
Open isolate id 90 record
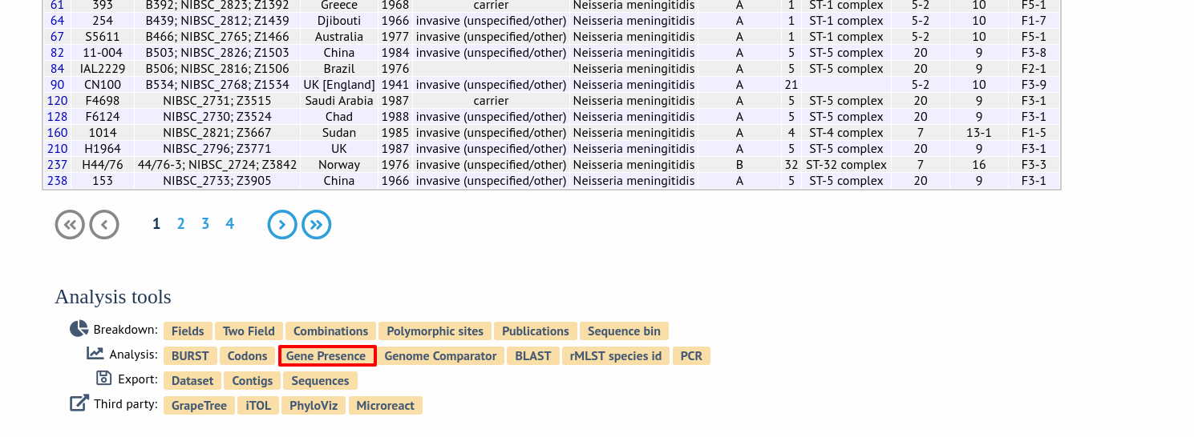(57, 85)
